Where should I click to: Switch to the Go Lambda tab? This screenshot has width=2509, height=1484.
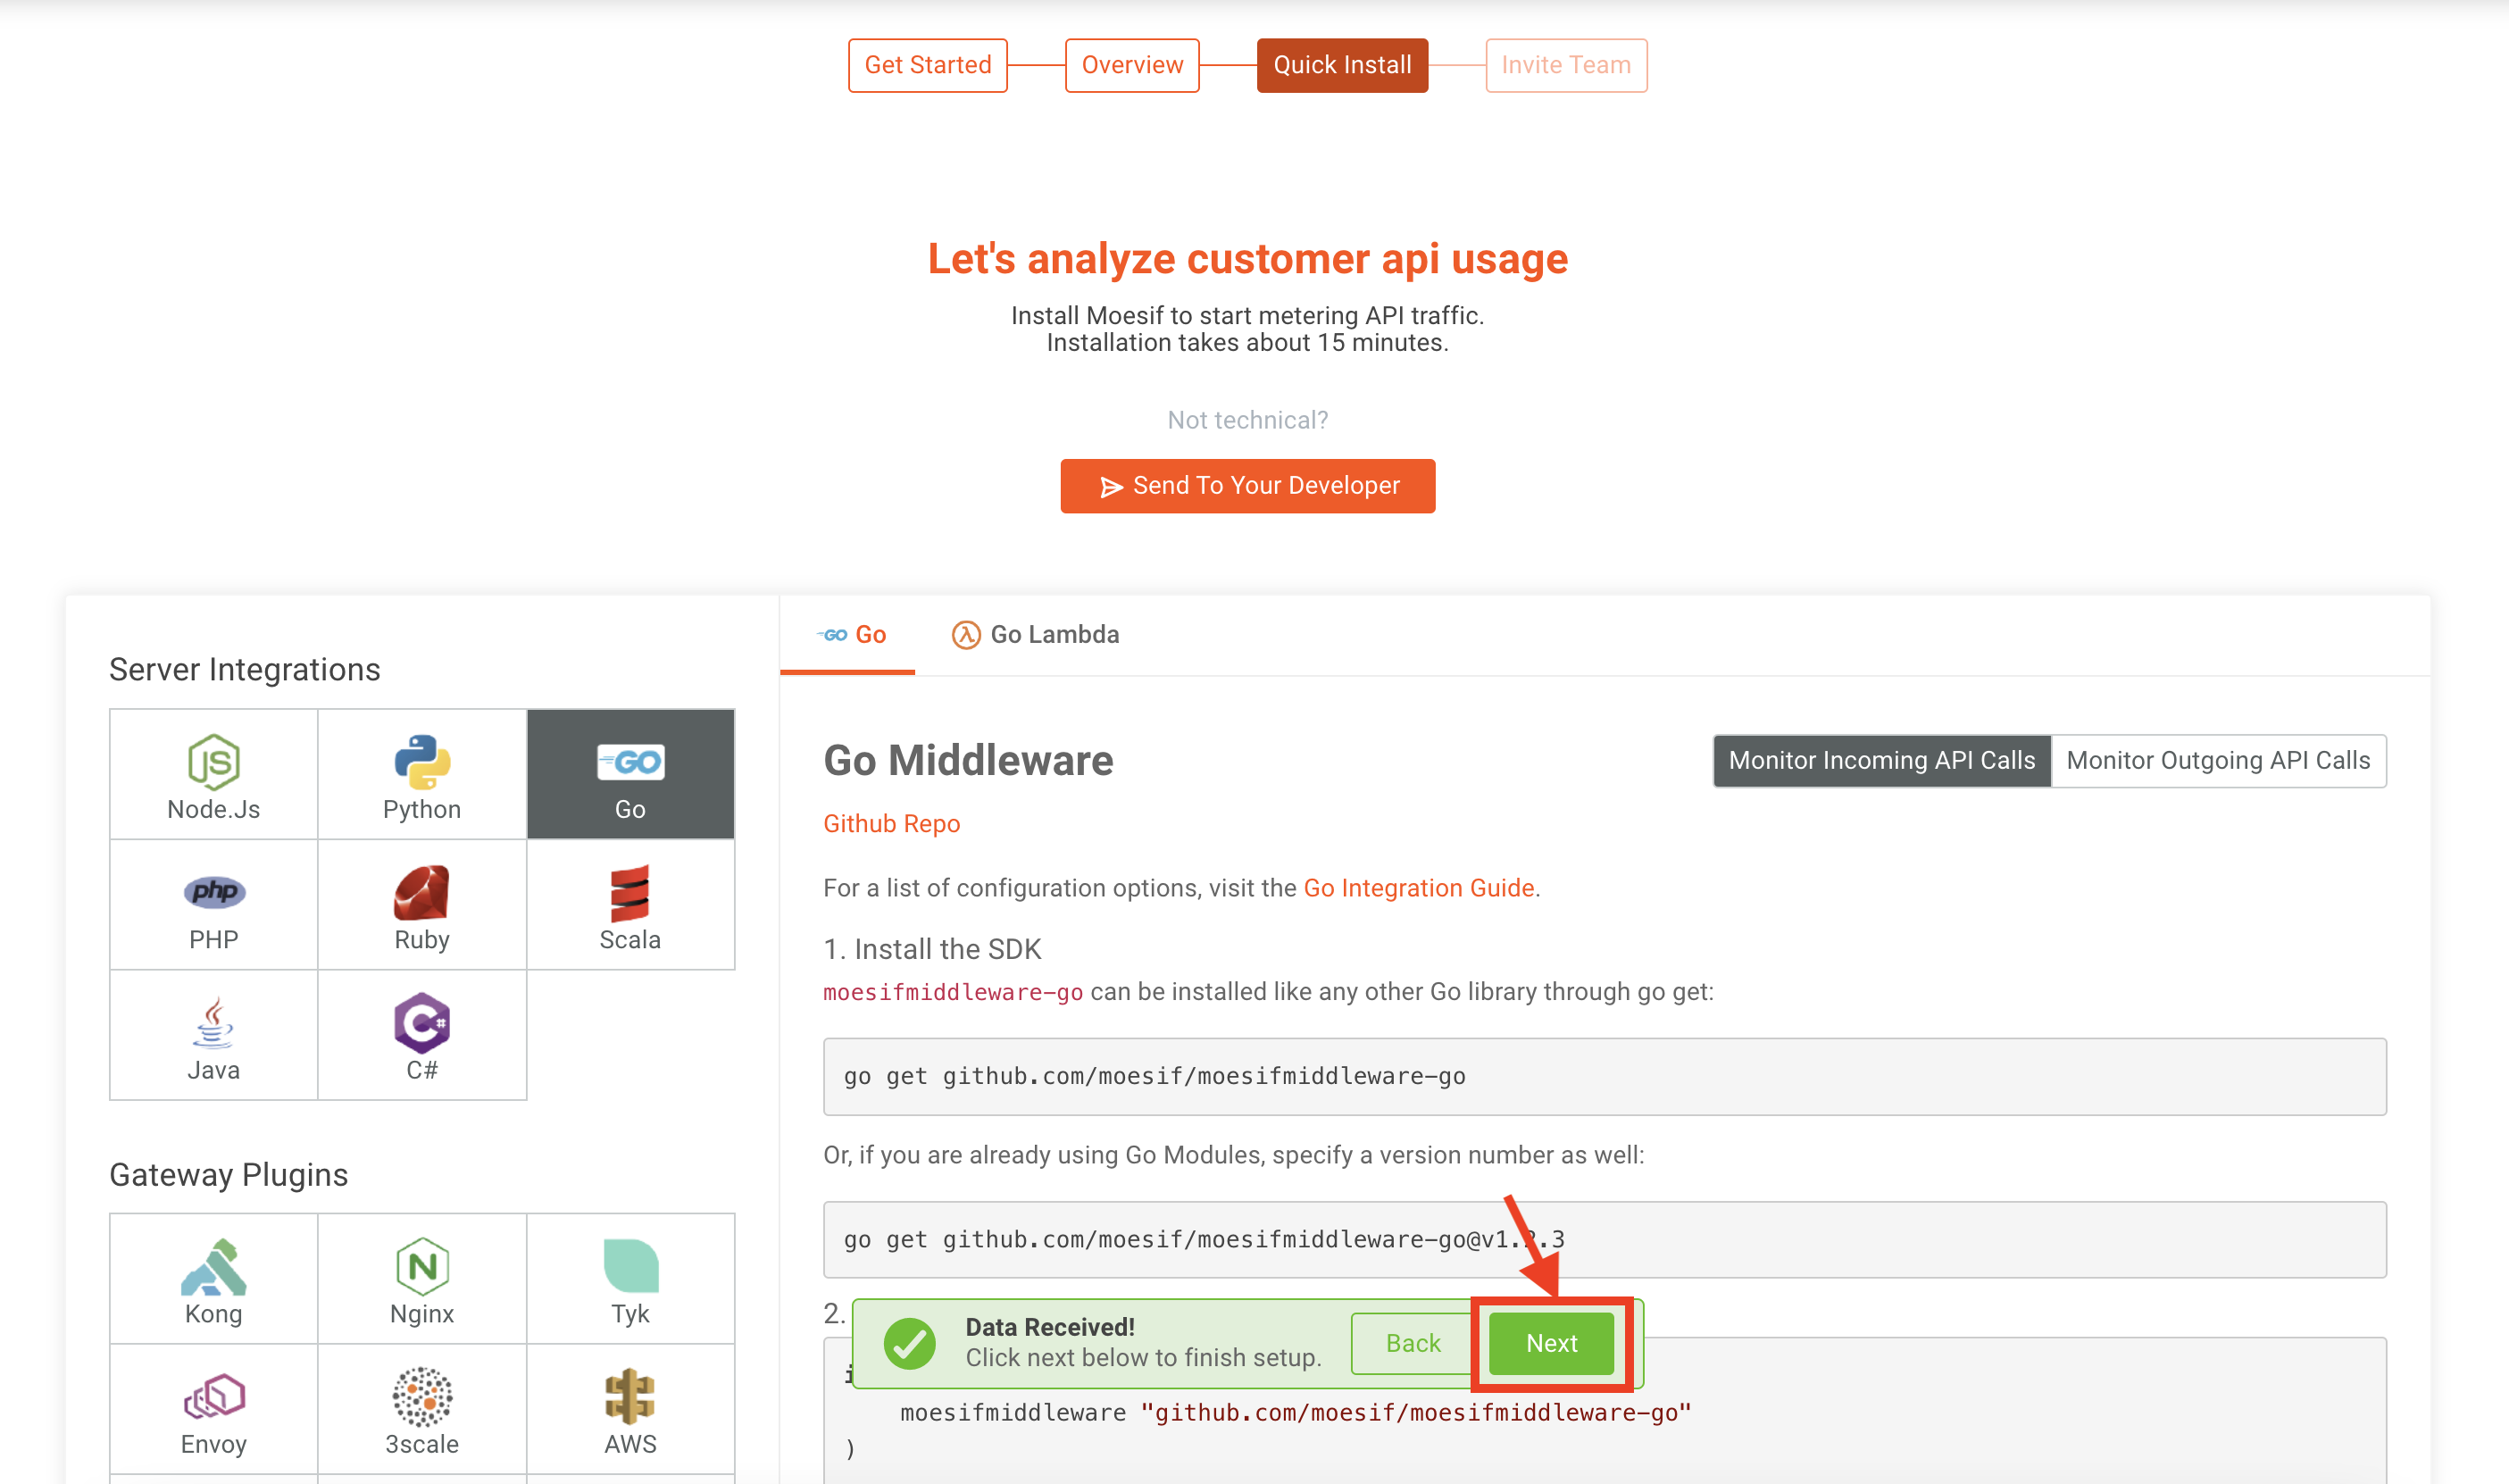coord(1035,635)
